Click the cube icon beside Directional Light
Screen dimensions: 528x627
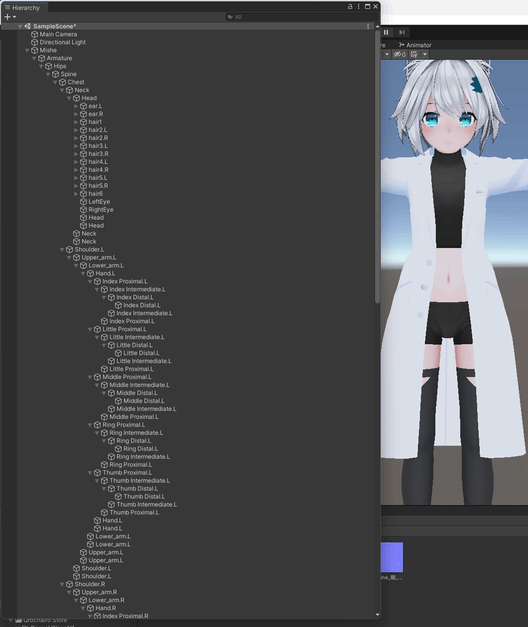(35, 42)
